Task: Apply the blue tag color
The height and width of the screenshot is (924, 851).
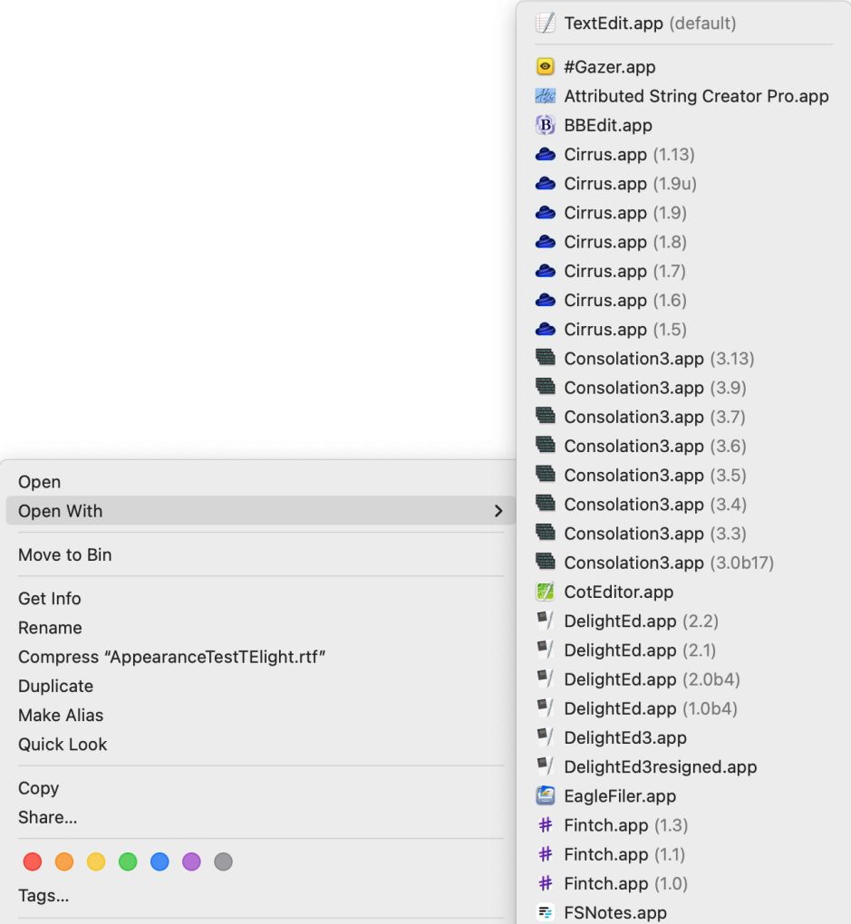Action: 160,861
